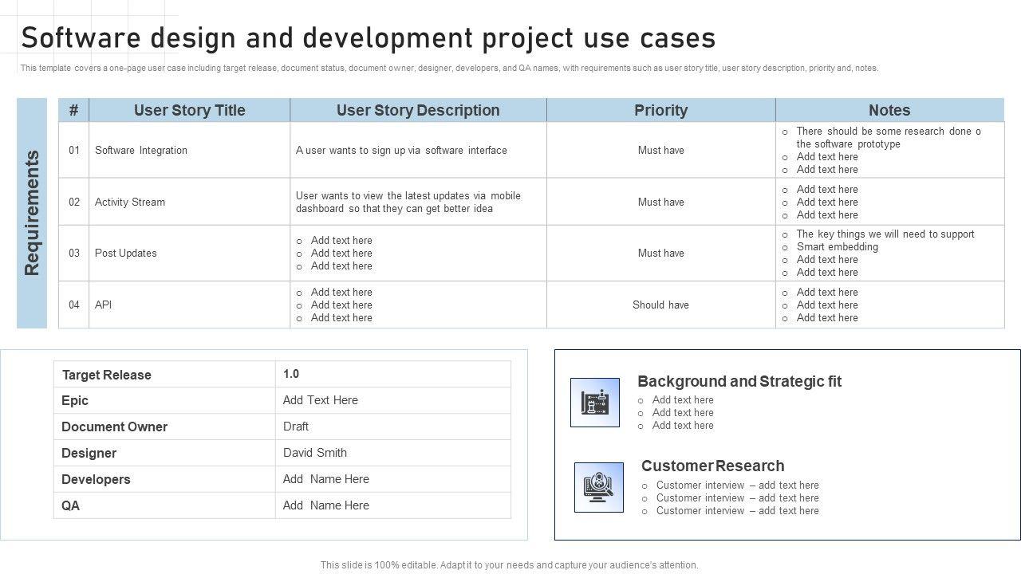
Task: Edit the Epic Add Text Here field
Action: [321, 400]
